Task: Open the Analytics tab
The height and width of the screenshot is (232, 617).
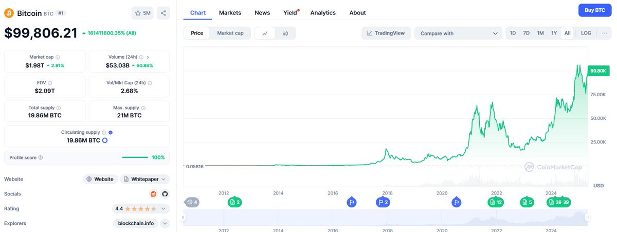Action: tap(323, 12)
